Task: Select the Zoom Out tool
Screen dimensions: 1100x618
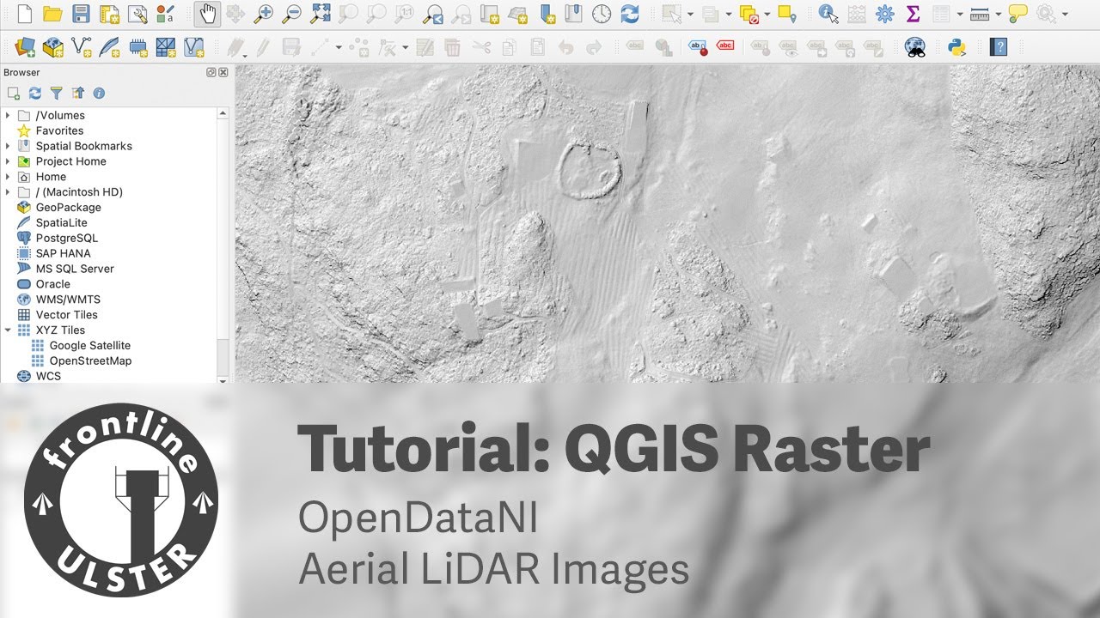Action: point(292,14)
